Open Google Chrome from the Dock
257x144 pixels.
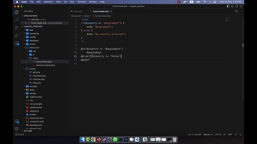tap(93, 140)
